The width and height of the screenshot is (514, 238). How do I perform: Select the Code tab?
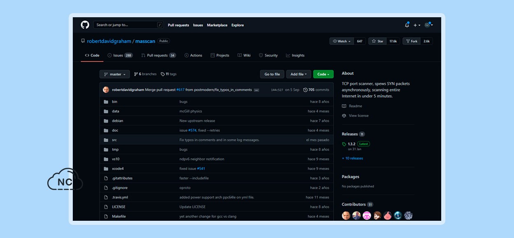[x=92, y=55]
